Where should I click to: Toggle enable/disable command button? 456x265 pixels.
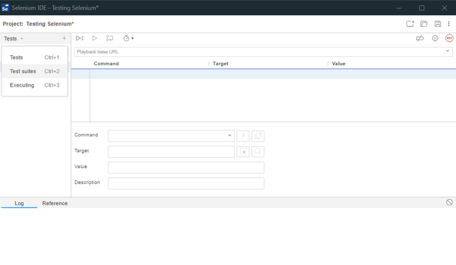[x=243, y=136]
